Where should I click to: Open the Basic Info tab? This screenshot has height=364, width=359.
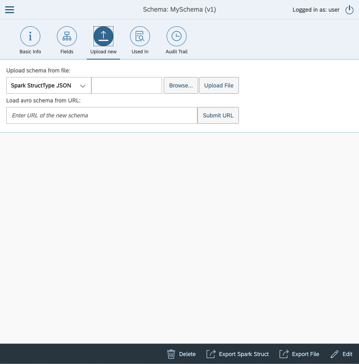[x=30, y=40]
